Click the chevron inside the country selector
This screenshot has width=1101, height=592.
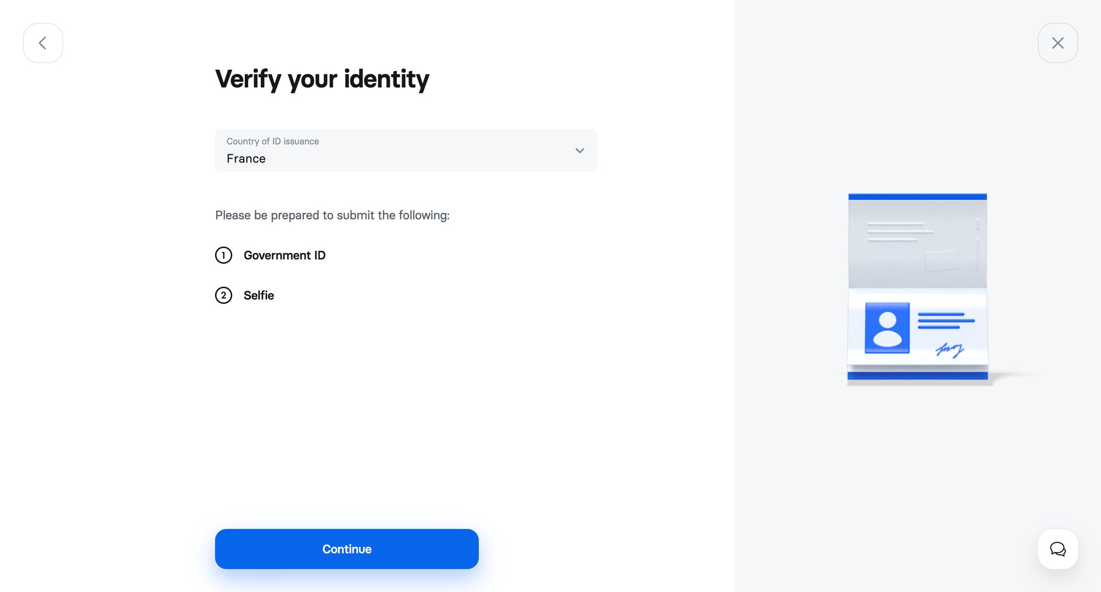click(579, 150)
